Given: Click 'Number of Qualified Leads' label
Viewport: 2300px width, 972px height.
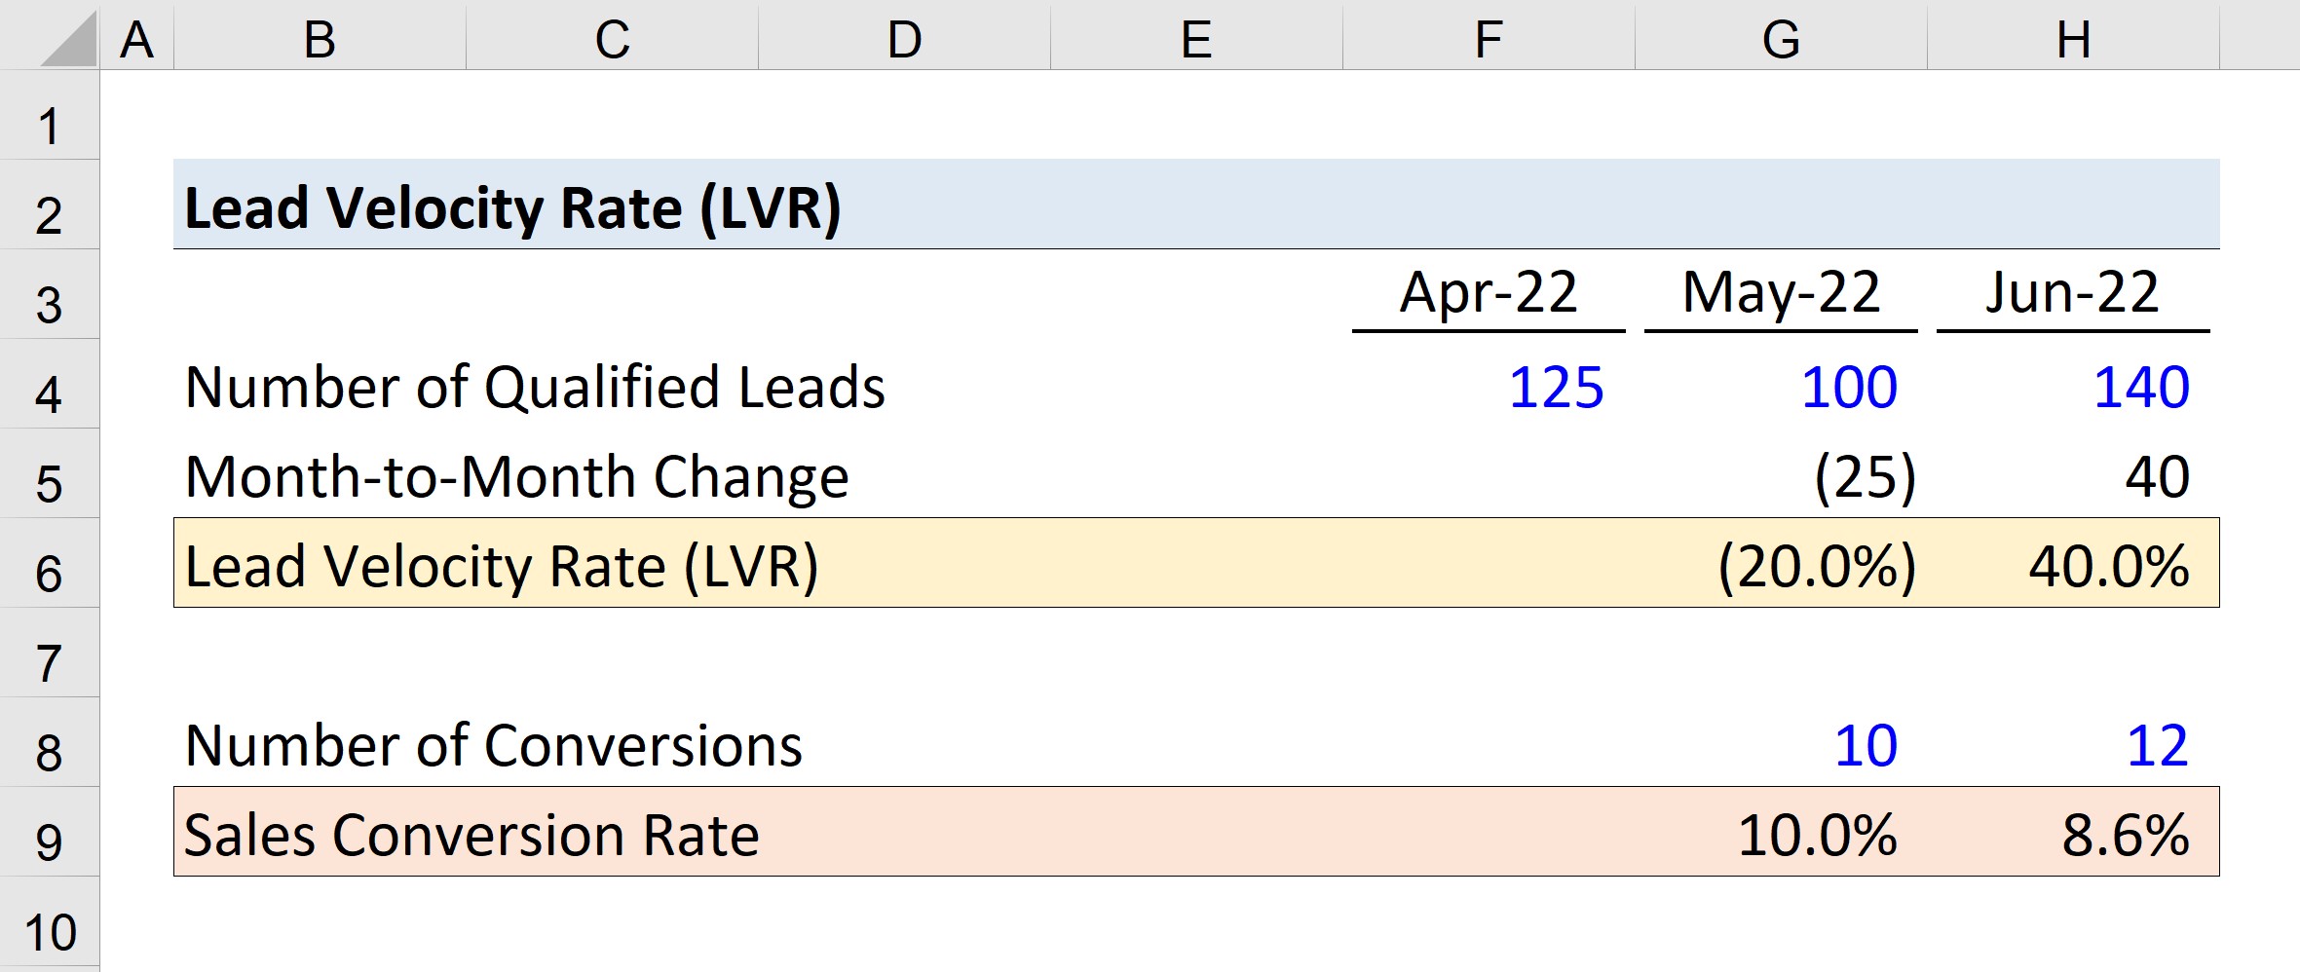Looking at the screenshot, I should [535, 387].
